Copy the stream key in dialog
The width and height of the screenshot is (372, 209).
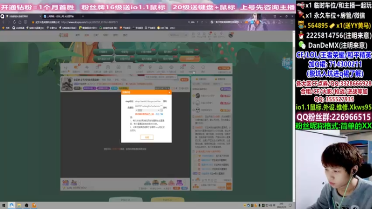click(165, 107)
